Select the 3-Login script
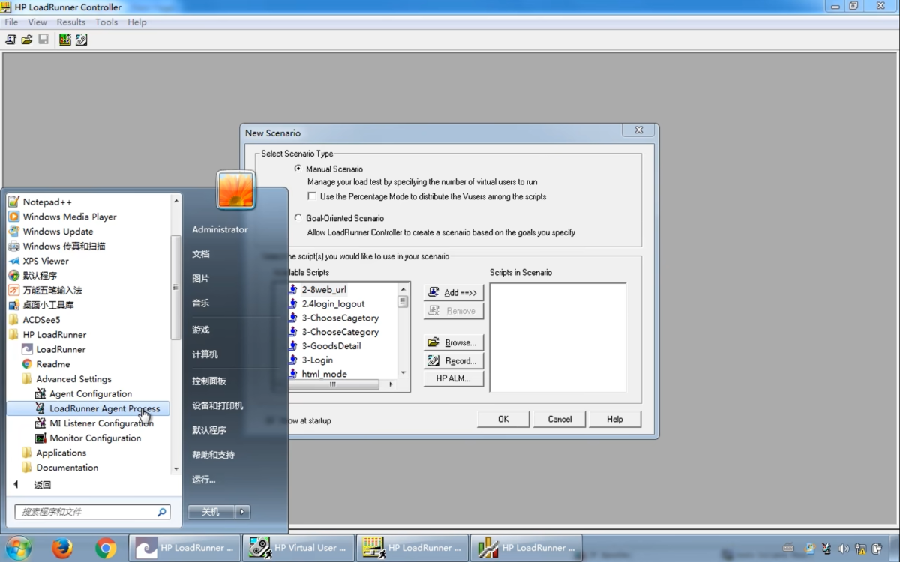 pyautogui.click(x=317, y=360)
